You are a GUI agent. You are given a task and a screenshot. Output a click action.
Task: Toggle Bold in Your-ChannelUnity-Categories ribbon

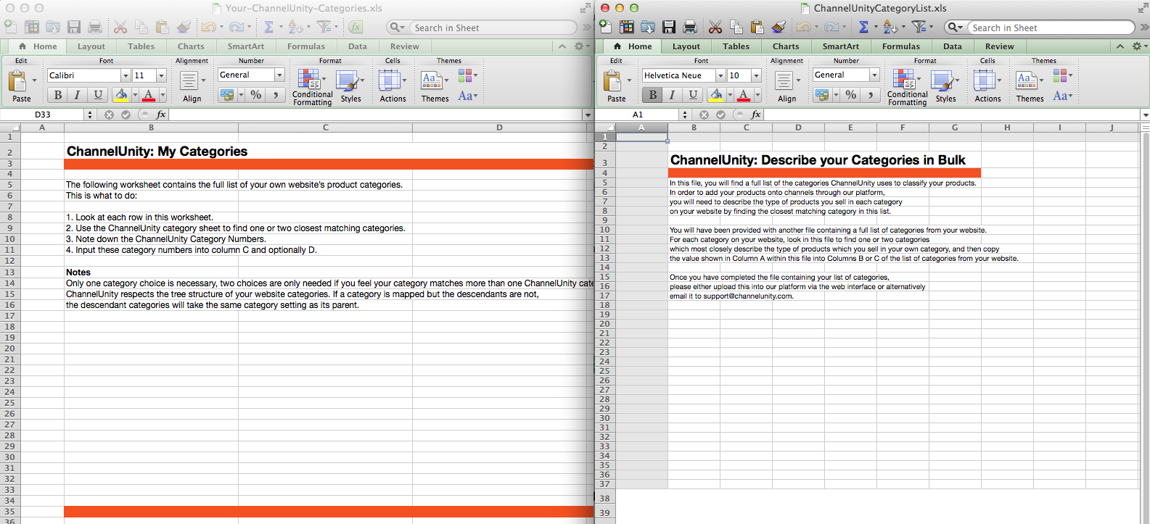pos(57,95)
